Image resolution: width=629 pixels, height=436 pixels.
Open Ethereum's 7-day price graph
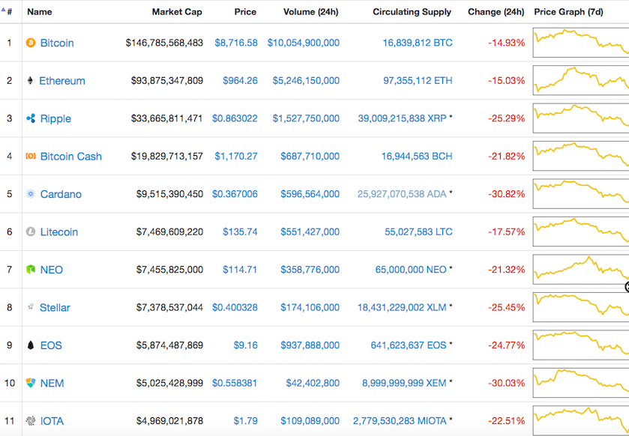click(x=581, y=81)
